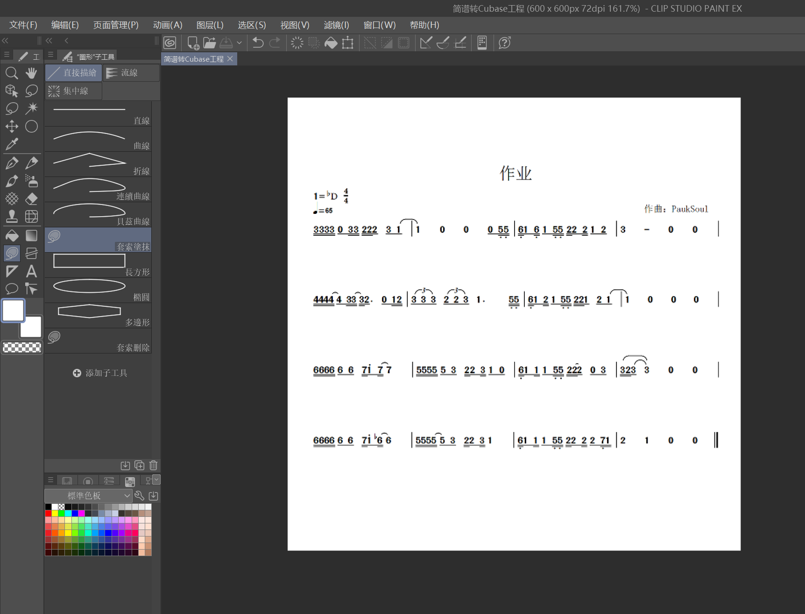This screenshot has height=614, width=805.
Task: Click the Redo arrow
Action: 275,43
